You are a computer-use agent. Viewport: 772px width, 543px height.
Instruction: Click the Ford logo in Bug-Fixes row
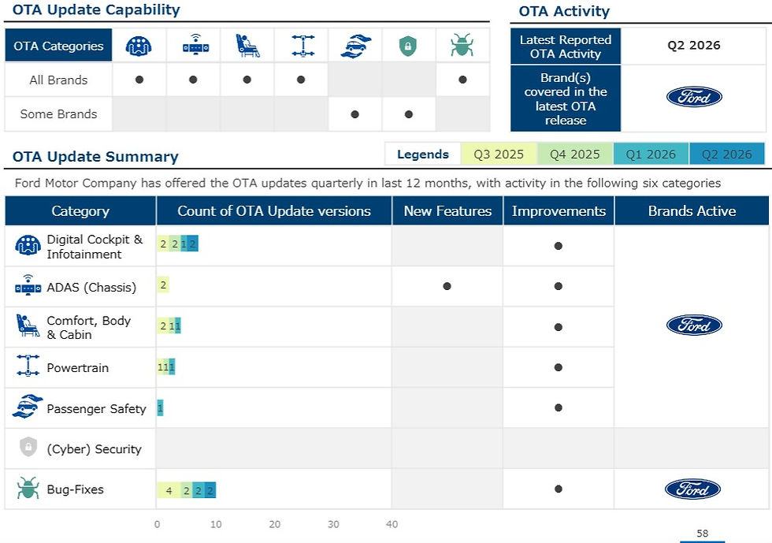[x=692, y=489]
